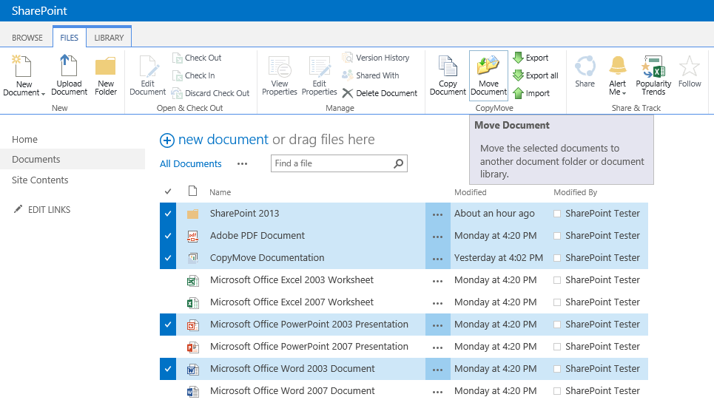Uncheck the Adobe PDF Document row
This screenshot has height=414, width=714.
click(x=168, y=236)
